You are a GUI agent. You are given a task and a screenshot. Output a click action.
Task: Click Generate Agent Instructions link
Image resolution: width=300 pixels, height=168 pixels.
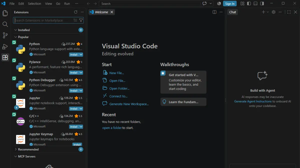pyautogui.click(x=253, y=101)
